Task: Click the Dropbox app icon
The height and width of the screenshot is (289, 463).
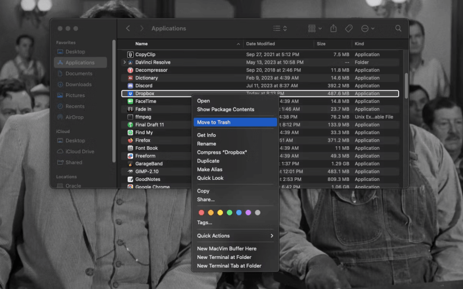Action: pos(130,94)
